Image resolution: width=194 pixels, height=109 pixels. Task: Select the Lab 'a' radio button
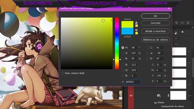click(148, 53)
